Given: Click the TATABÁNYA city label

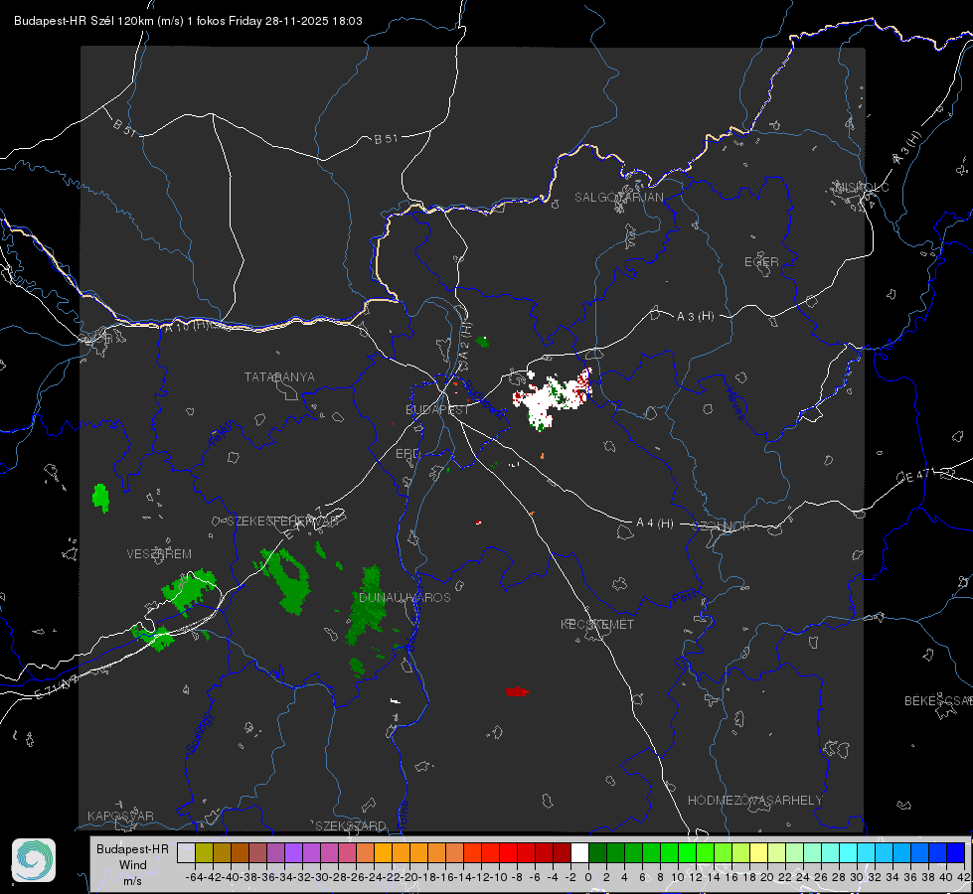Looking at the screenshot, I should coord(279,377).
